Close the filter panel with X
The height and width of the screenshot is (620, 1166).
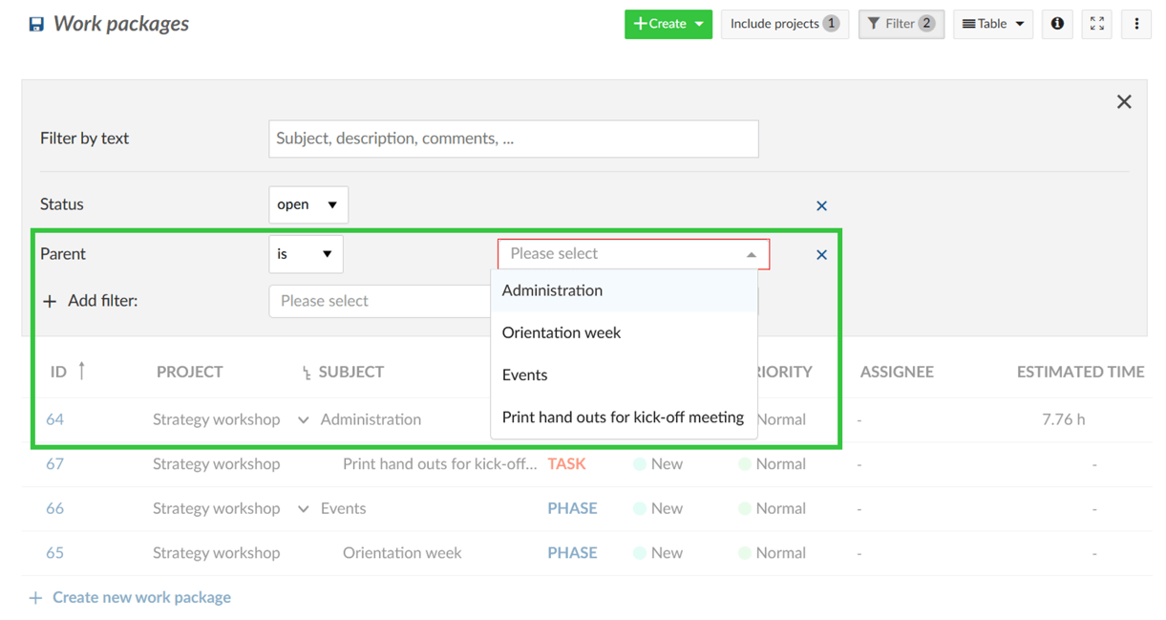[1124, 102]
